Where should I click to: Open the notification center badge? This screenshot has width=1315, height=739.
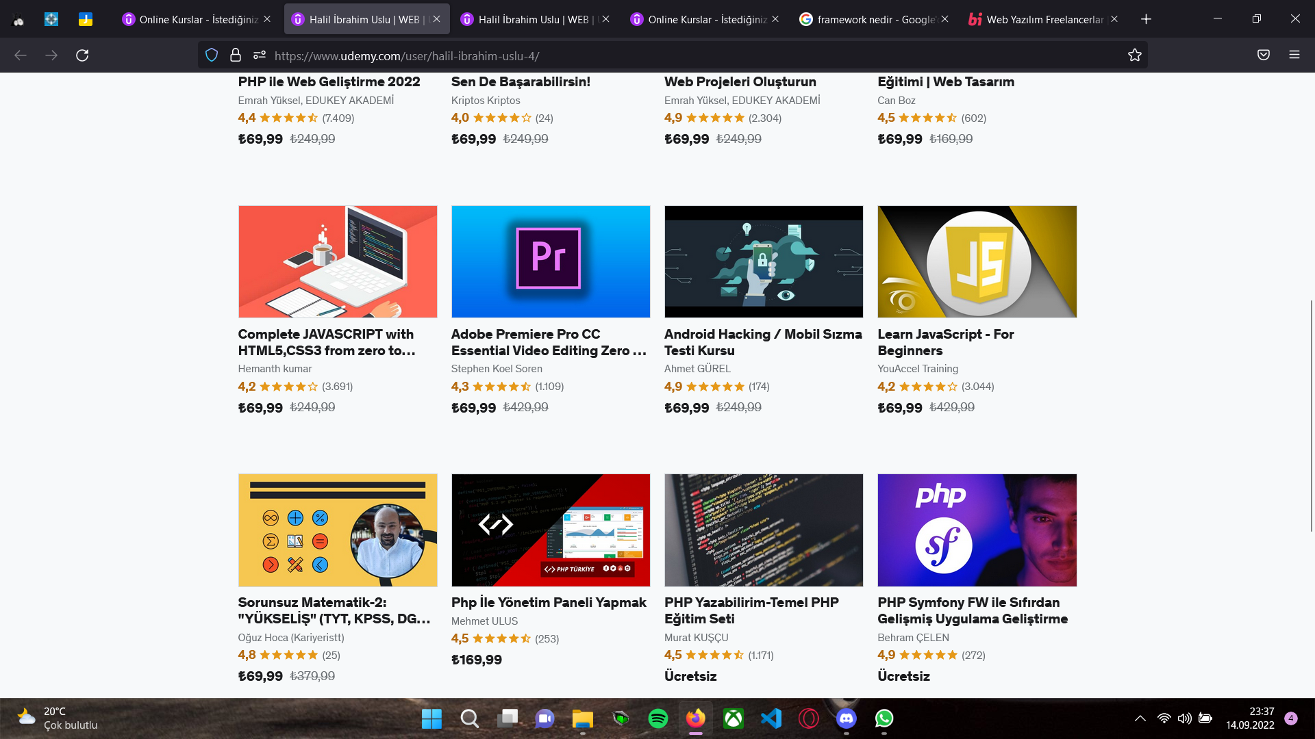coord(1291,718)
